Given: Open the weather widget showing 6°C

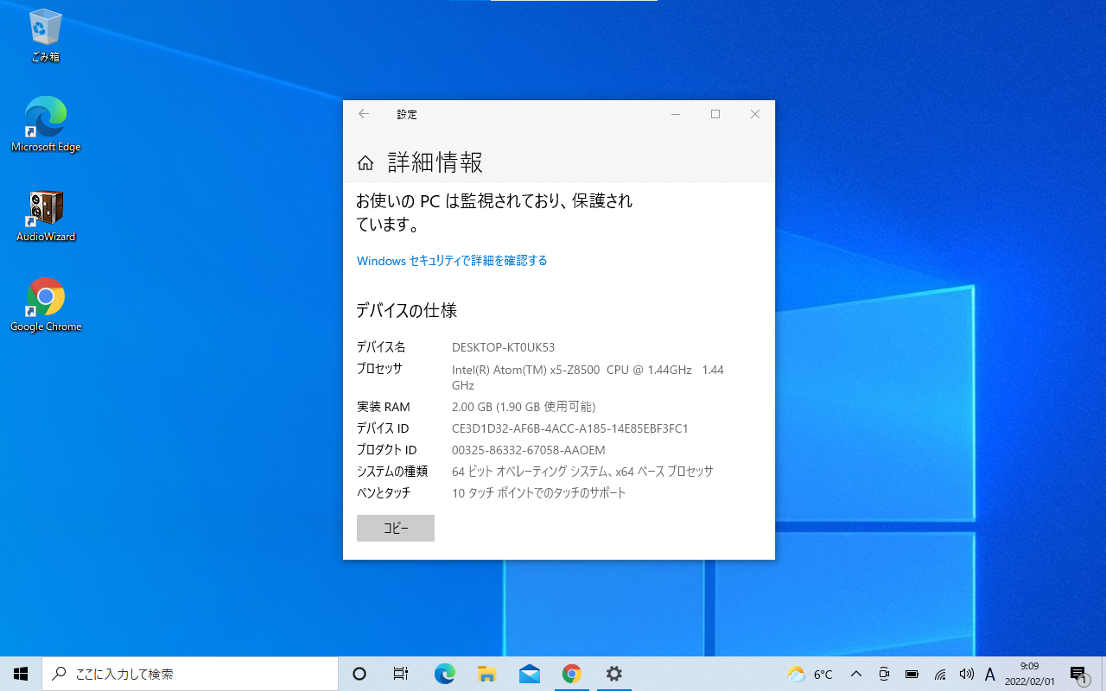Looking at the screenshot, I should (810, 674).
